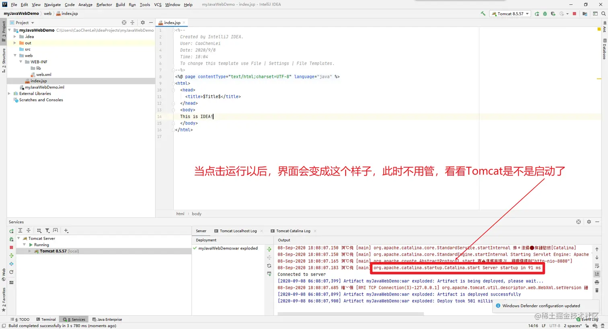
Task: Click the Group By icon in the Services toolbar
Action: tap(39, 231)
